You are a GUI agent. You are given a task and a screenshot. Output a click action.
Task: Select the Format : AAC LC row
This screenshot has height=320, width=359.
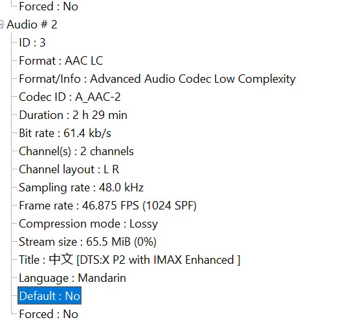pyautogui.click(x=61, y=61)
